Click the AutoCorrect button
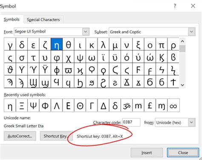Screen dimensions: 202x160 point(20,136)
